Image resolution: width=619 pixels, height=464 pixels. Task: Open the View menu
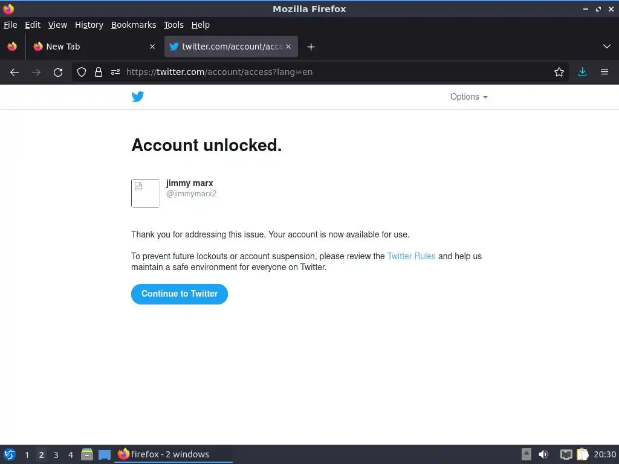(57, 25)
